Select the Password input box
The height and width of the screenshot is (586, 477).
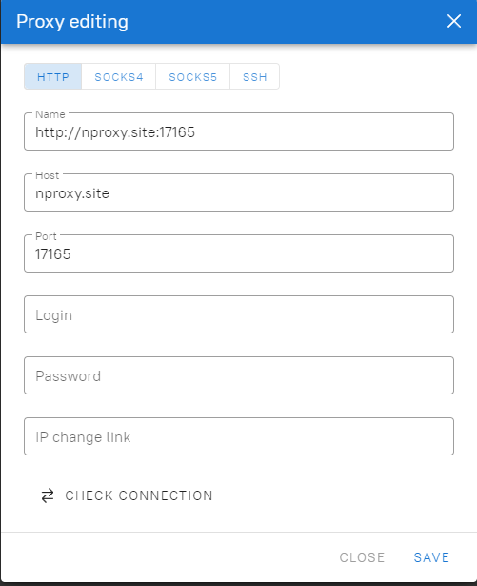[x=239, y=375]
